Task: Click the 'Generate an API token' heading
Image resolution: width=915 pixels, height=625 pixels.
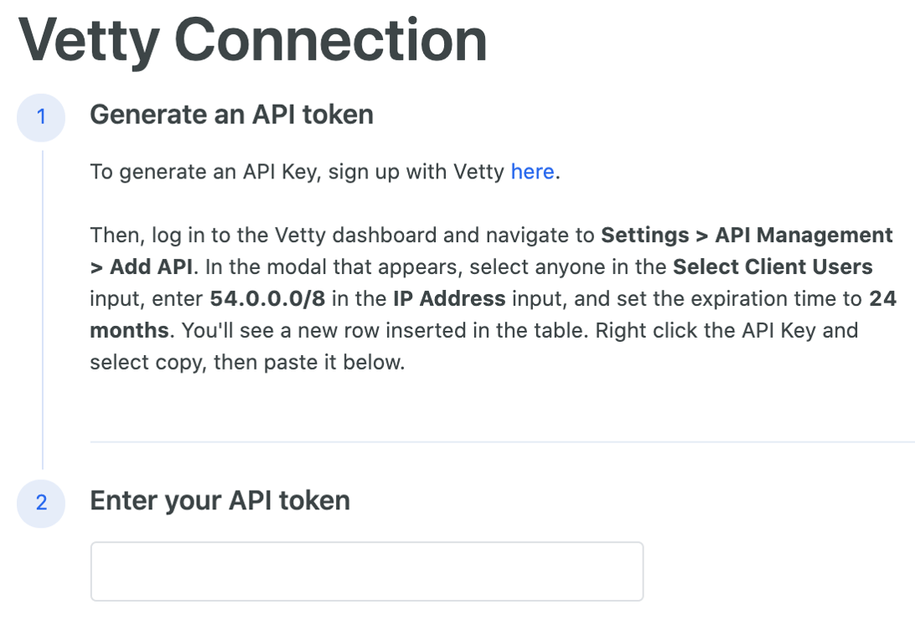Action: [231, 115]
